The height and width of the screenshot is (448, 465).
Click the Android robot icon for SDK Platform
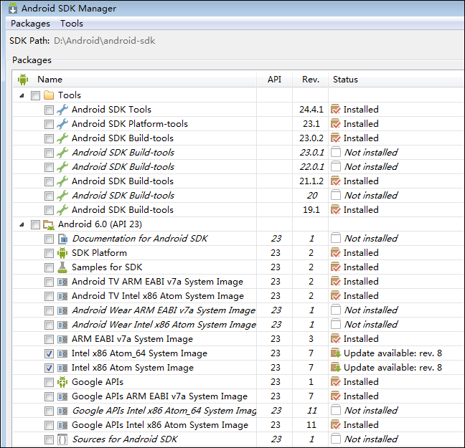pos(62,253)
